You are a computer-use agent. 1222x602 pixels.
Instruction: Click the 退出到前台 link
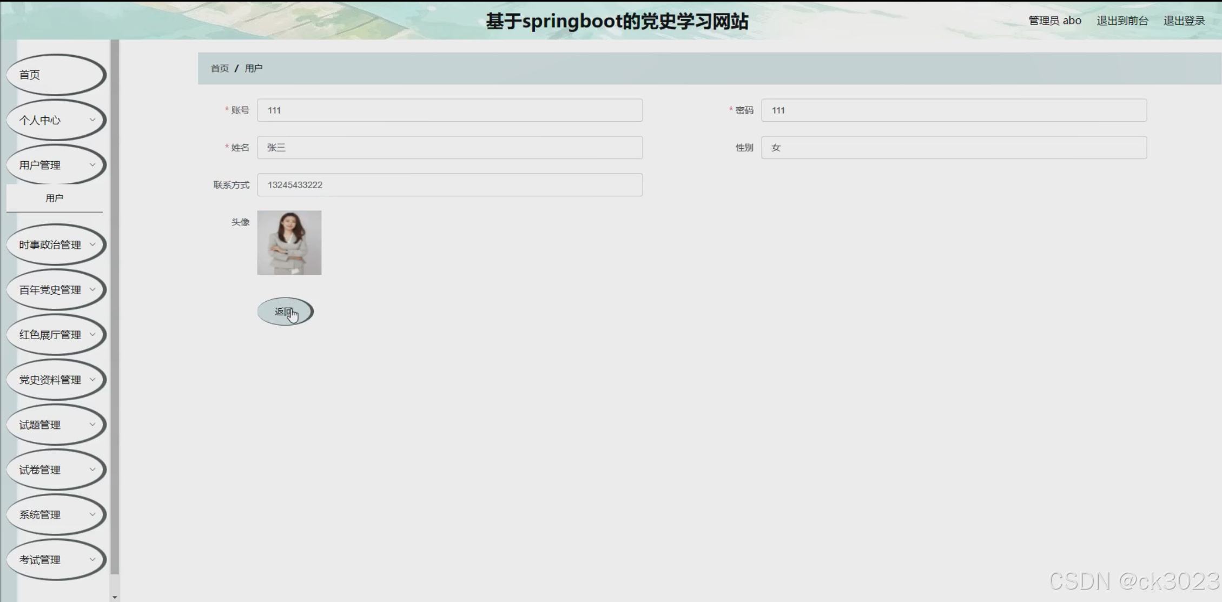1122,21
